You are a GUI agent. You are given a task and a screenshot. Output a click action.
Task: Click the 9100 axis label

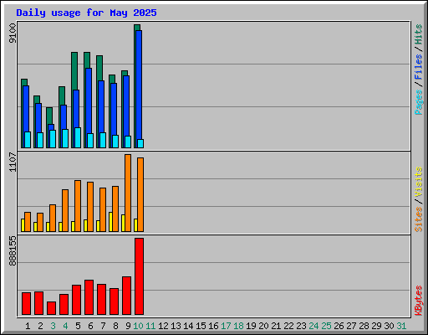[x=13, y=33]
